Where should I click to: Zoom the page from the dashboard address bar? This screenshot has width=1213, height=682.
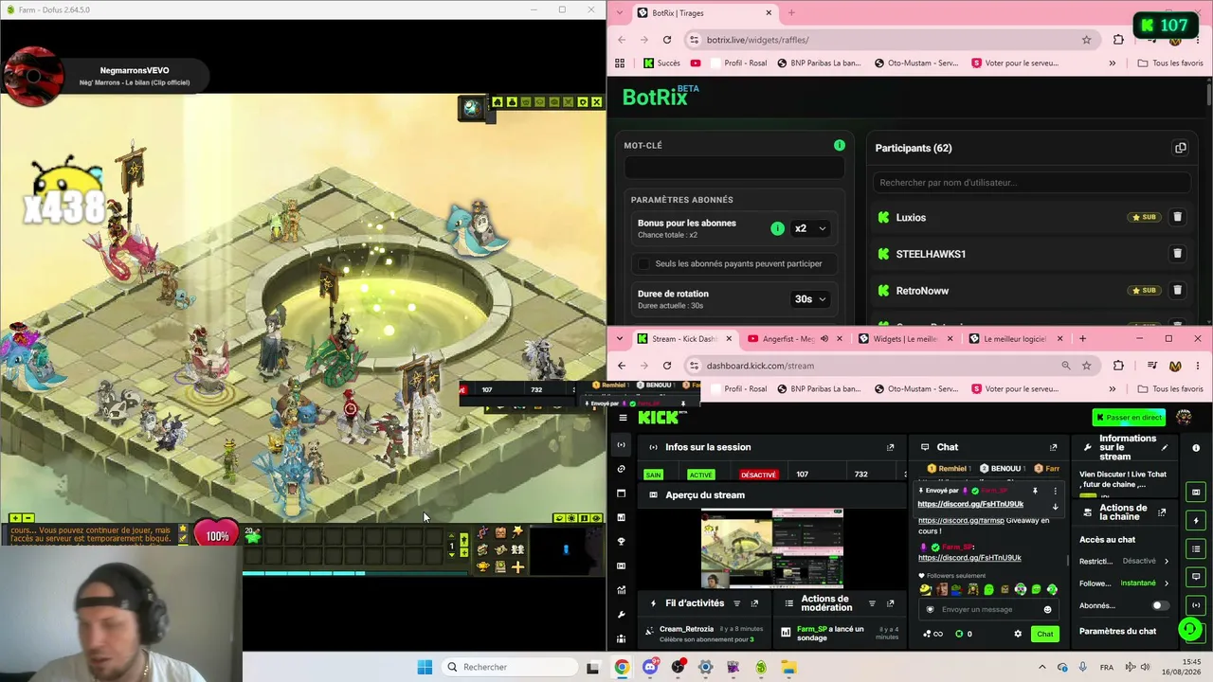pos(1065,366)
